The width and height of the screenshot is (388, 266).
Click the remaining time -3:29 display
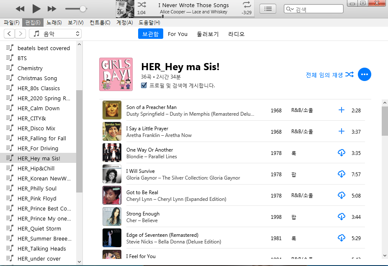[247, 13]
